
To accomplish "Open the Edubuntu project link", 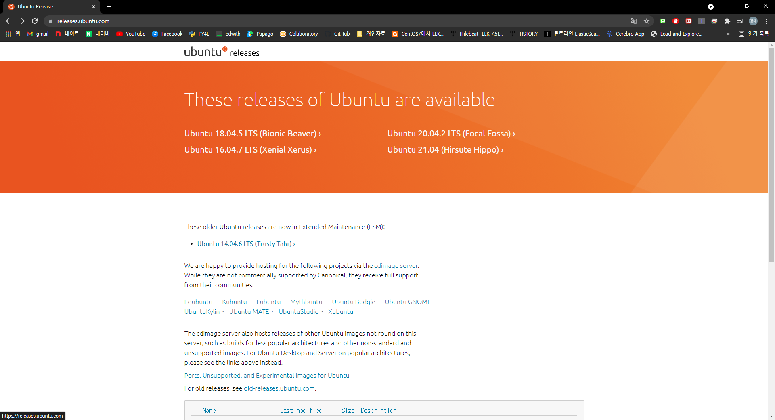I will (198, 302).
